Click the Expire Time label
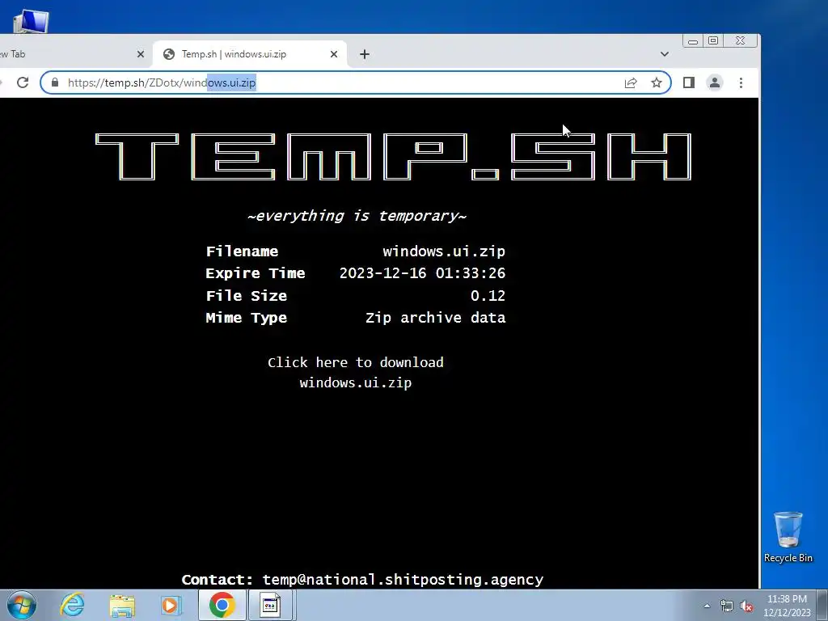This screenshot has width=828, height=621. coord(255,273)
